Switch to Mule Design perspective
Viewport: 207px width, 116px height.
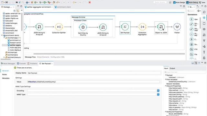point(179,2)
